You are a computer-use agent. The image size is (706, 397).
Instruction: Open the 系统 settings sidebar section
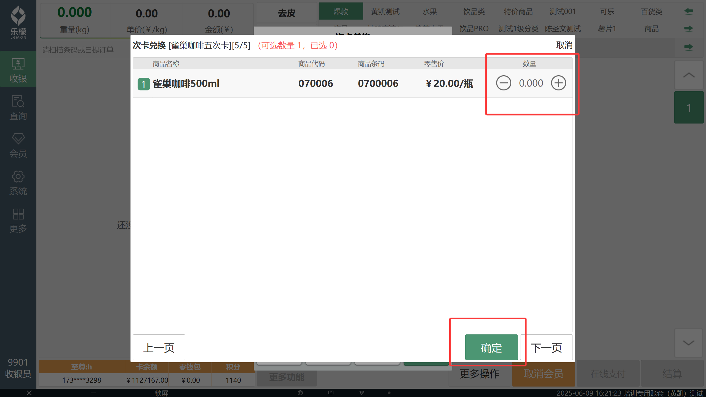tap(18, 183)
